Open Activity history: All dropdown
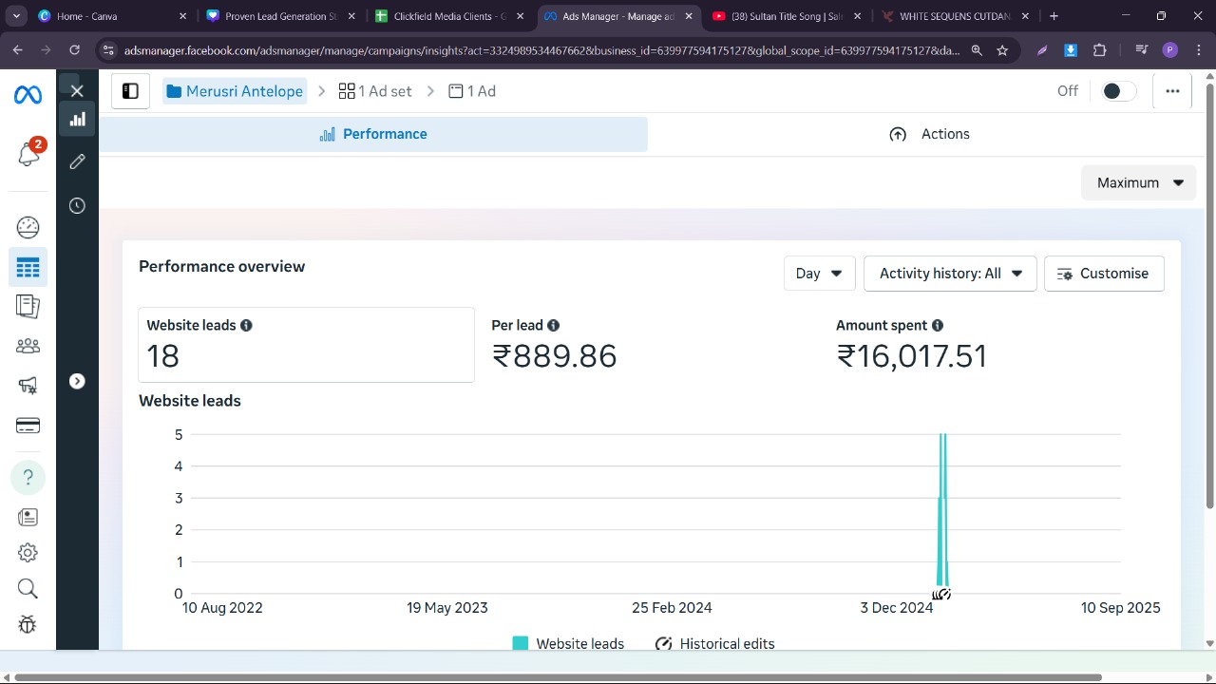 (x=949, y=274)
